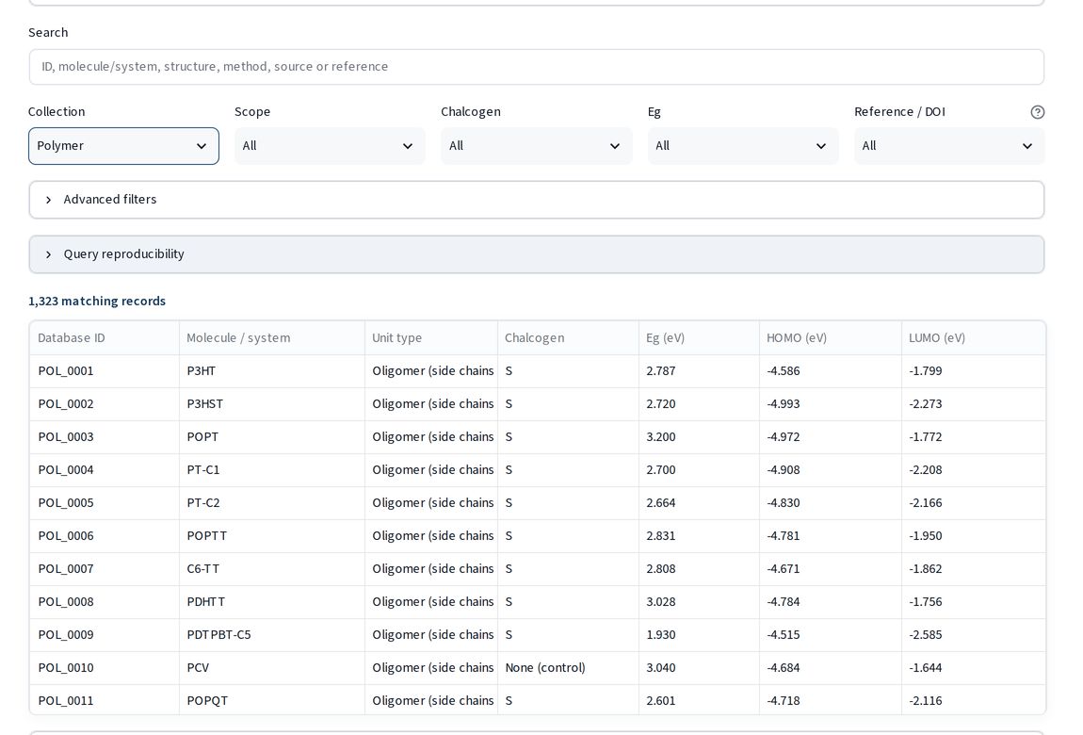The width and height of the screenshot is (1083, 735).
Task: Click the PCV molecule cell
Action: [x=272, y=668]
